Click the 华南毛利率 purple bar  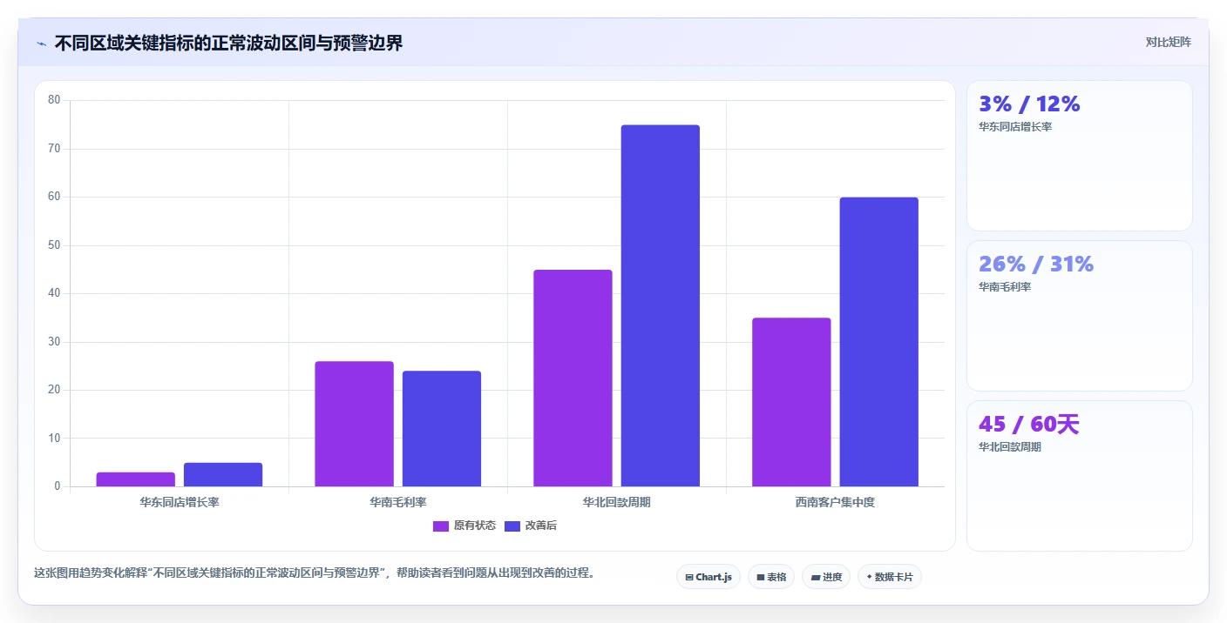(x=355, y=424)
